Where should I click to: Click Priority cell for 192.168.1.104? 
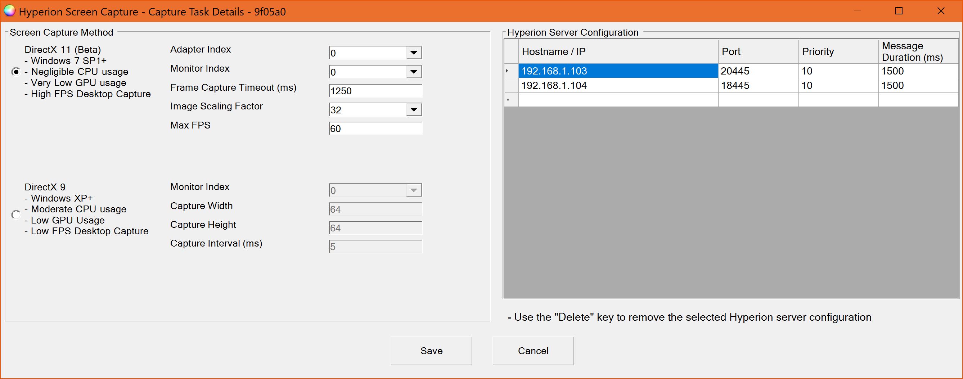(x=838, y=85)
